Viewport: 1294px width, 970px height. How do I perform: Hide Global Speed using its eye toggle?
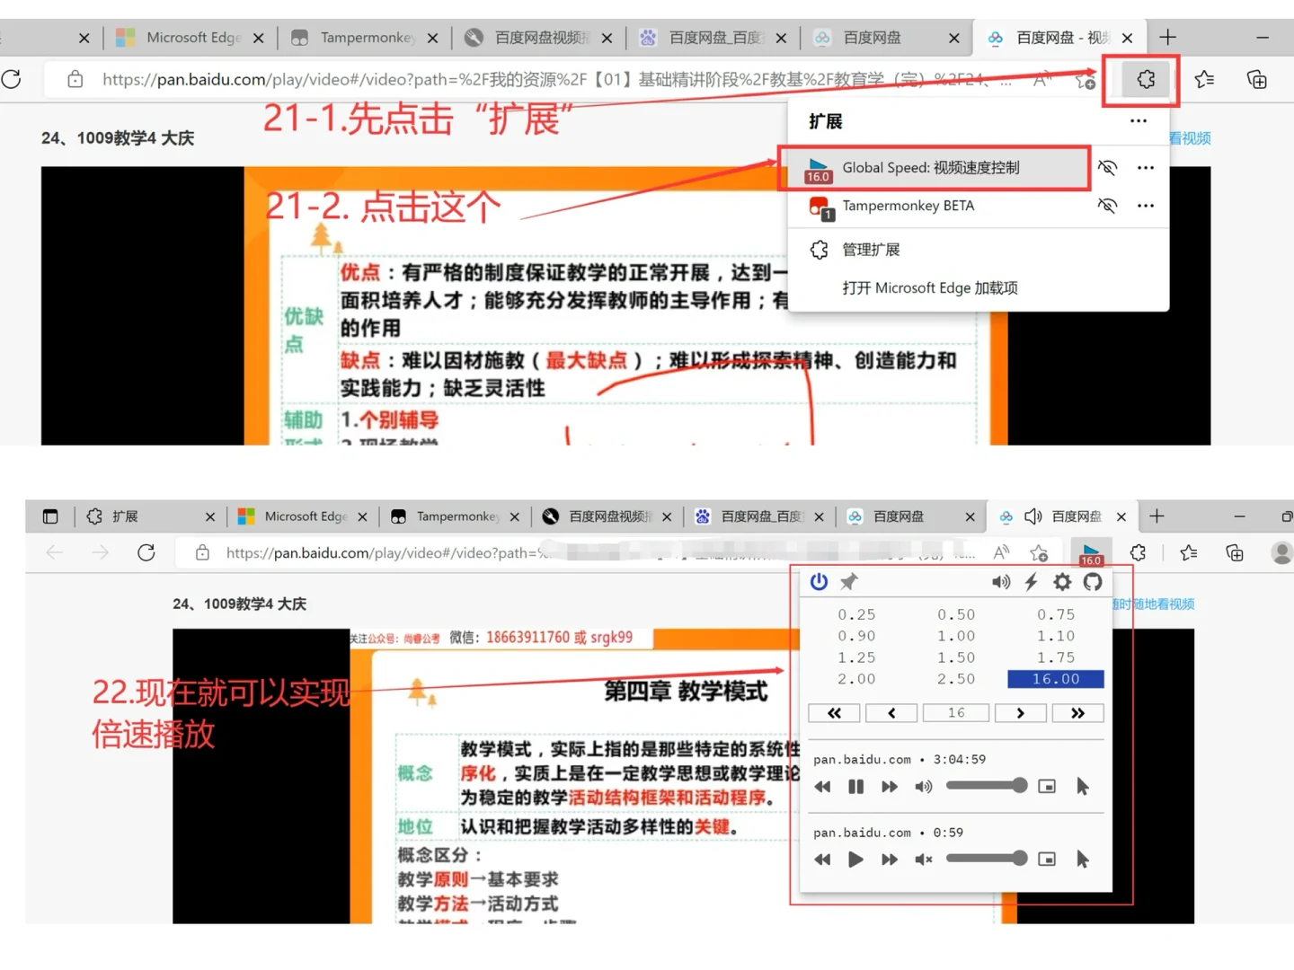(1107, 167)
